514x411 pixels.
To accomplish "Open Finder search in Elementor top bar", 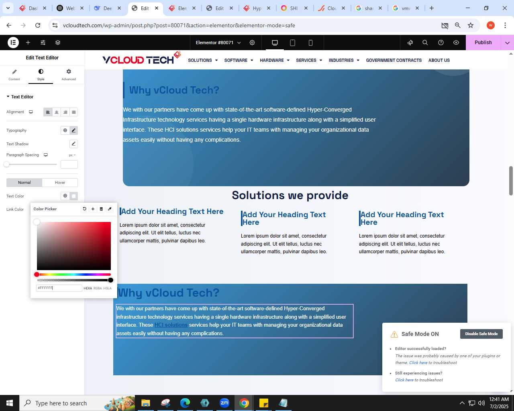I will click(x=425, y=43).
